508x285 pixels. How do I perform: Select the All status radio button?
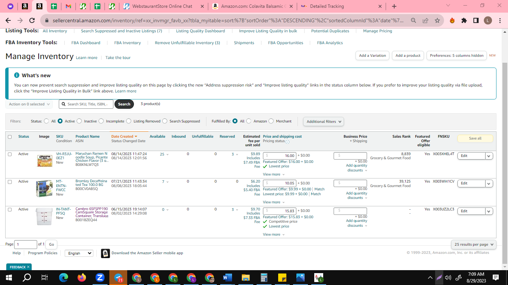[46, 121]
